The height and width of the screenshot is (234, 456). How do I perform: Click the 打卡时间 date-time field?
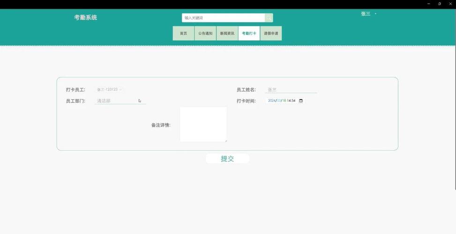[285, 101]
